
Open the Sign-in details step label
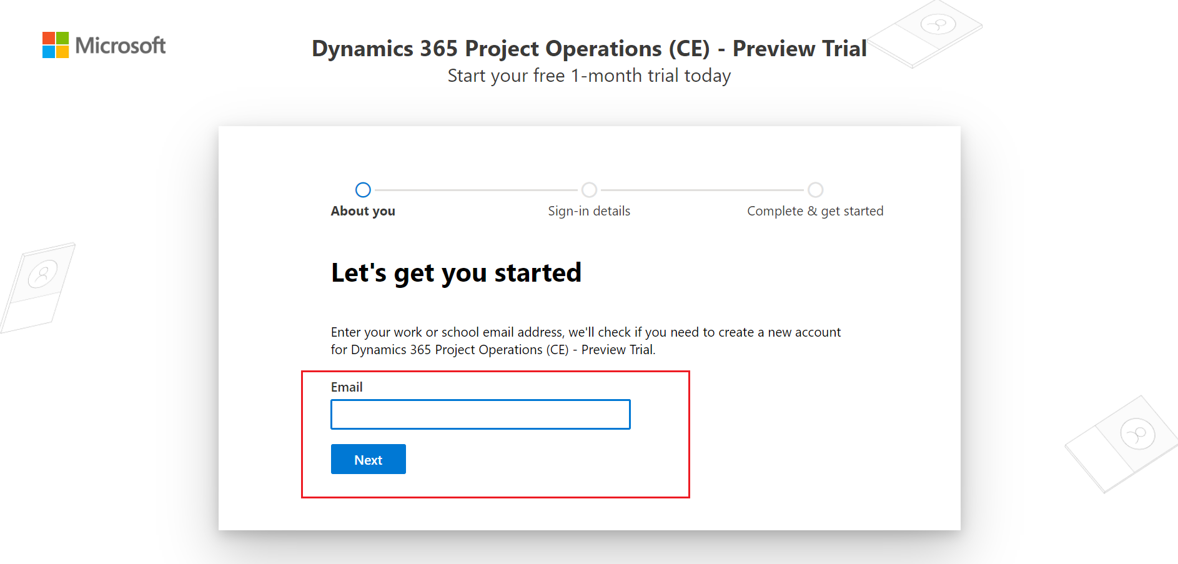coord(589,211)
